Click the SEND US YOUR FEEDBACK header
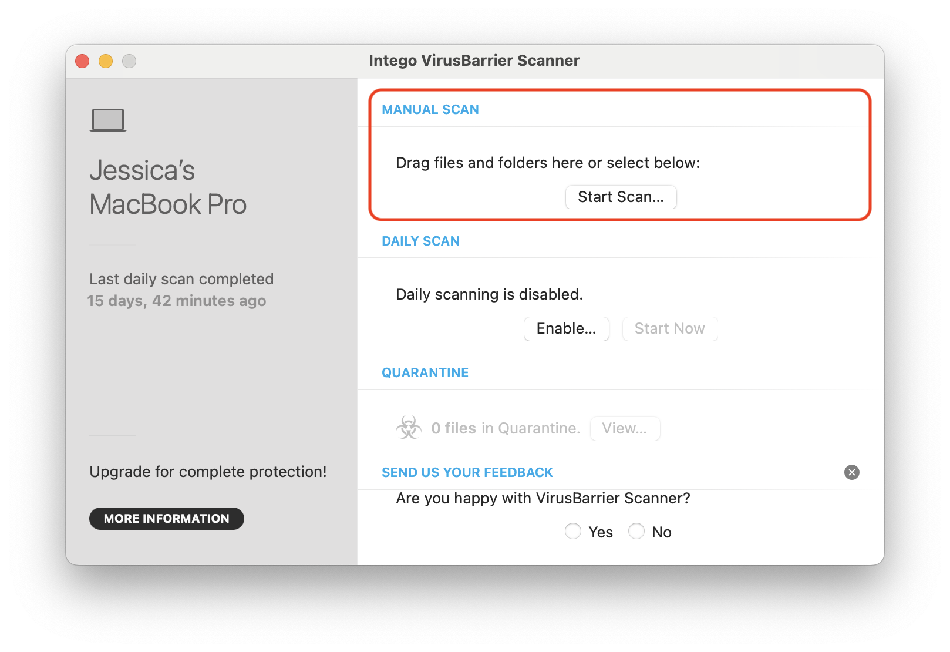The height and width of the screenshot is (652, 950). coord(467,473)
